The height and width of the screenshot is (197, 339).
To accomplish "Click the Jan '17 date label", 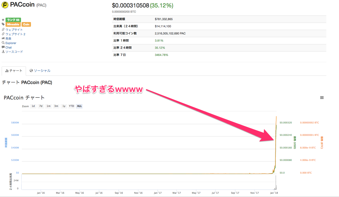I will (x=158, y=193).
